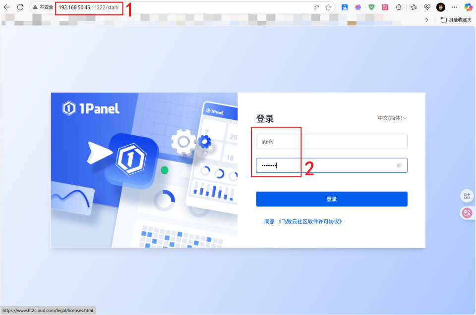476x315 pixels.
Task: Open the pink translate extension icon
Action: tap(385, 7)
